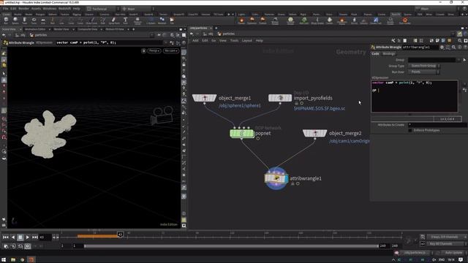Select the Font shelf tool
Screen dimensions: 468x263
click(x=125, y=20)
